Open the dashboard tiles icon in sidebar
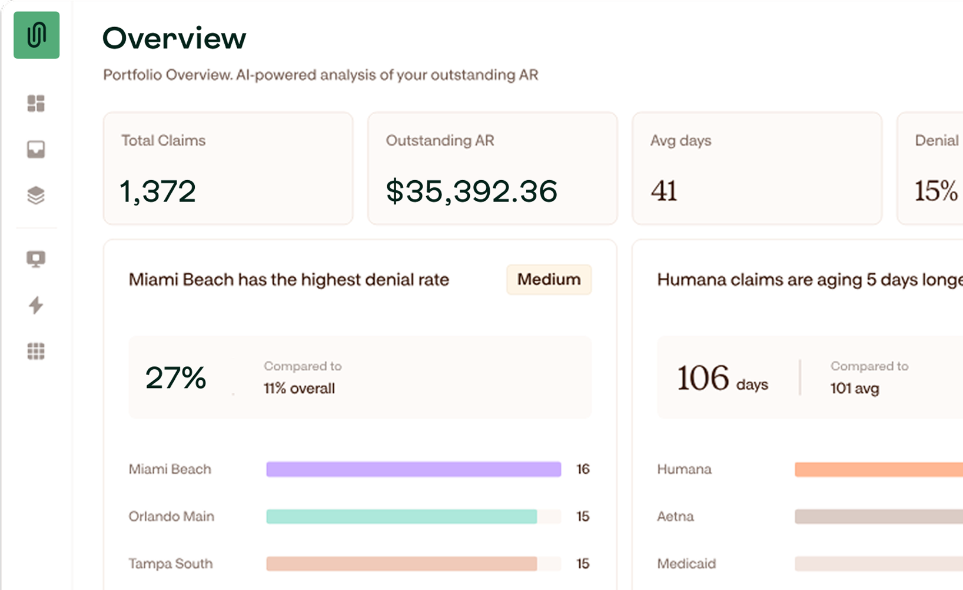 point(36,103)
